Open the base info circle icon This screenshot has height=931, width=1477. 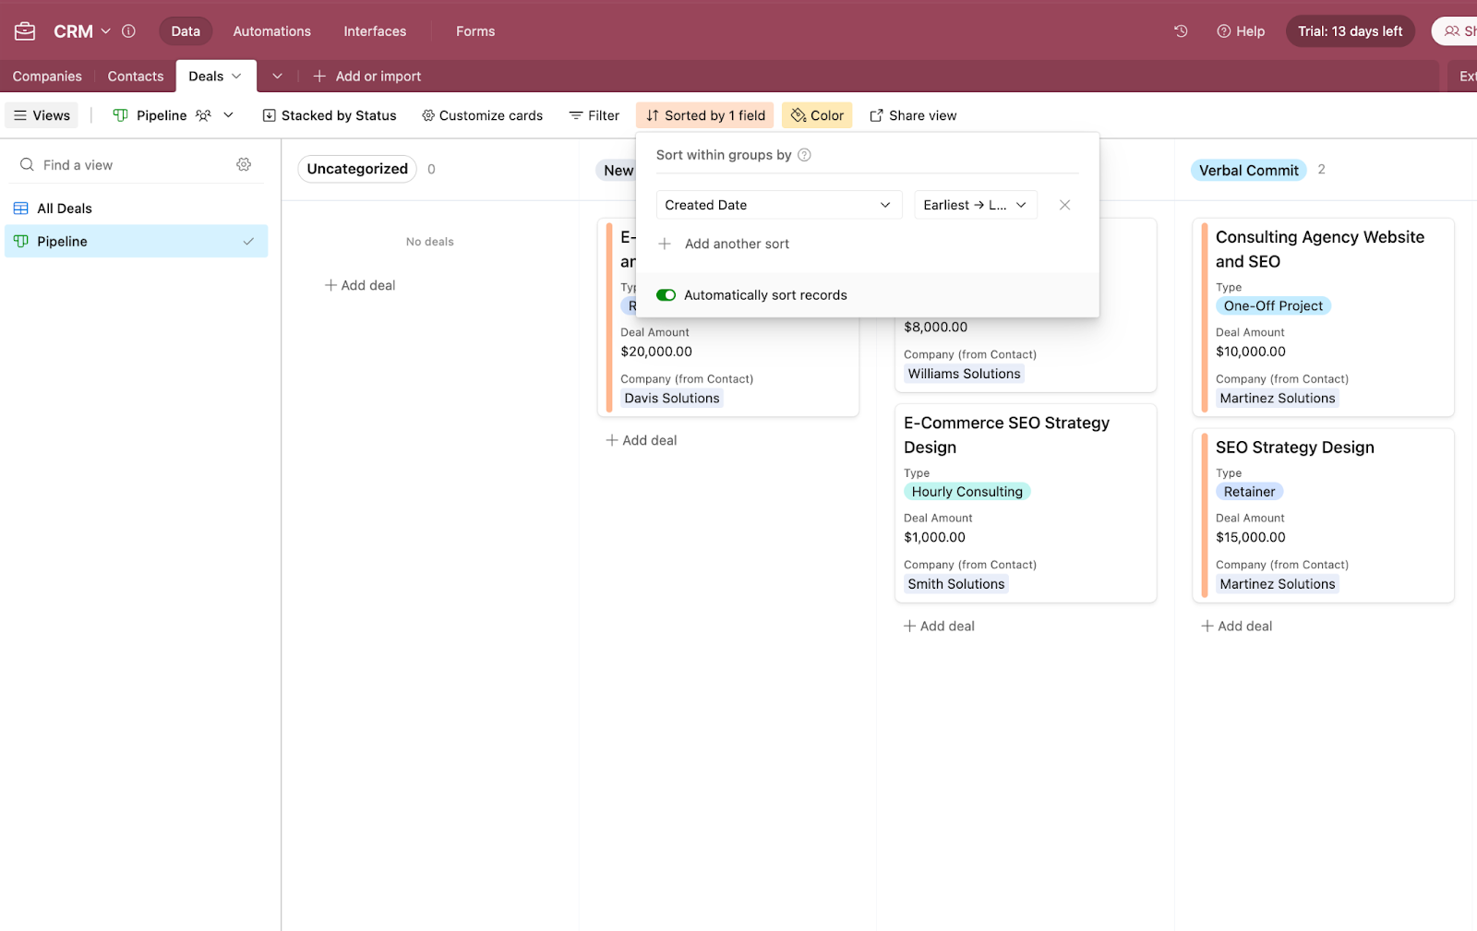coord(128,31)
